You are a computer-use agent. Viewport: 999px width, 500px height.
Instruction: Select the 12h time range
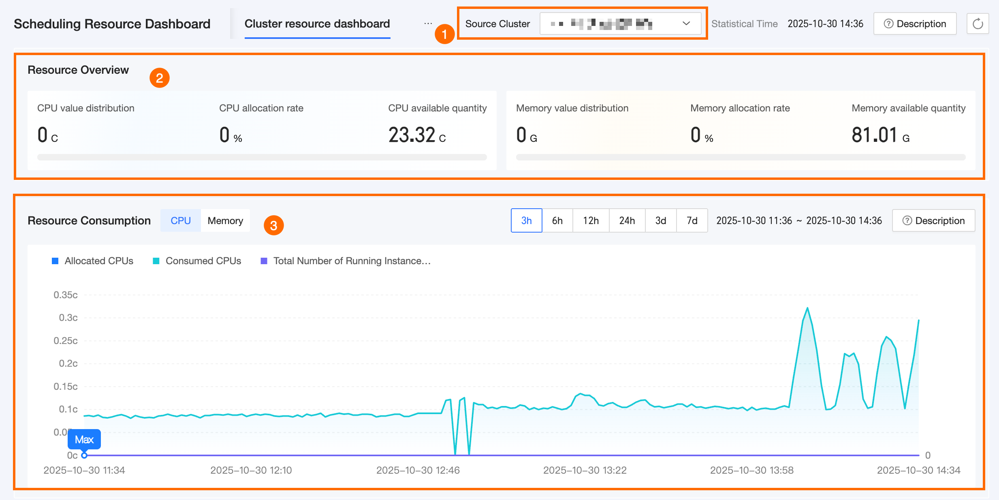click(x=591, y=221)
